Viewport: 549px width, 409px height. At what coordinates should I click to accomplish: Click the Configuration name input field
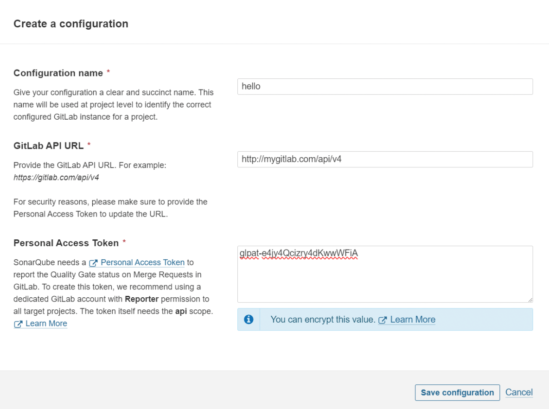[x=385, y=87]
